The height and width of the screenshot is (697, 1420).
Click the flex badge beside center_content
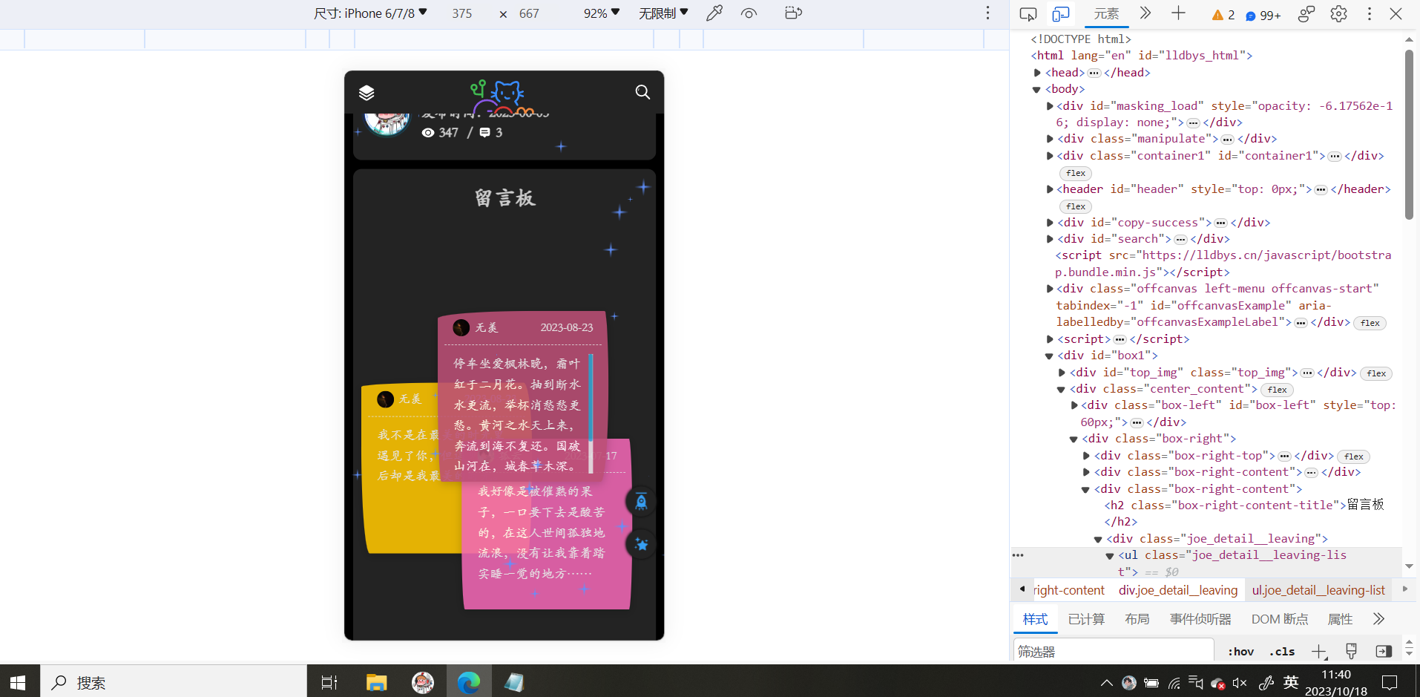click(1277, 390)
